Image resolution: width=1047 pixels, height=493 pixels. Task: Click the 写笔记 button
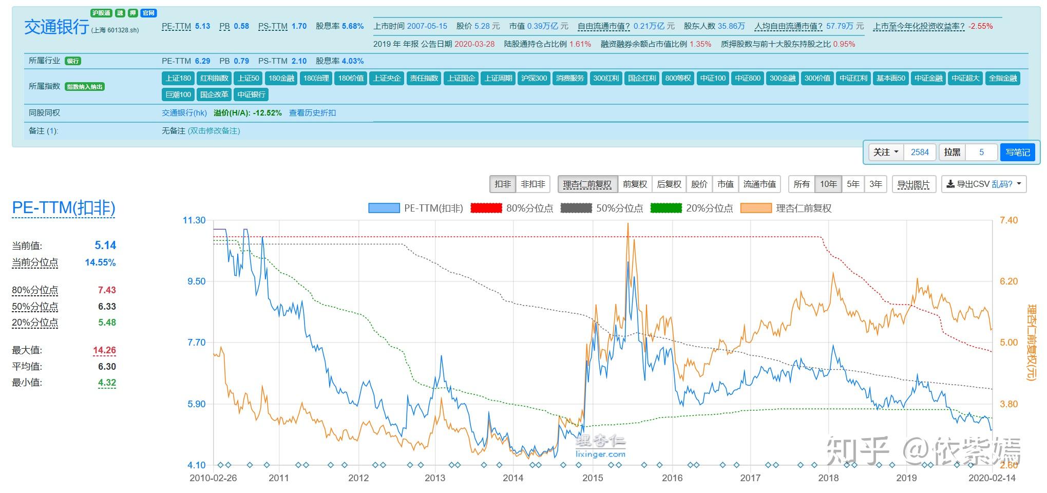coord(1017,153)
